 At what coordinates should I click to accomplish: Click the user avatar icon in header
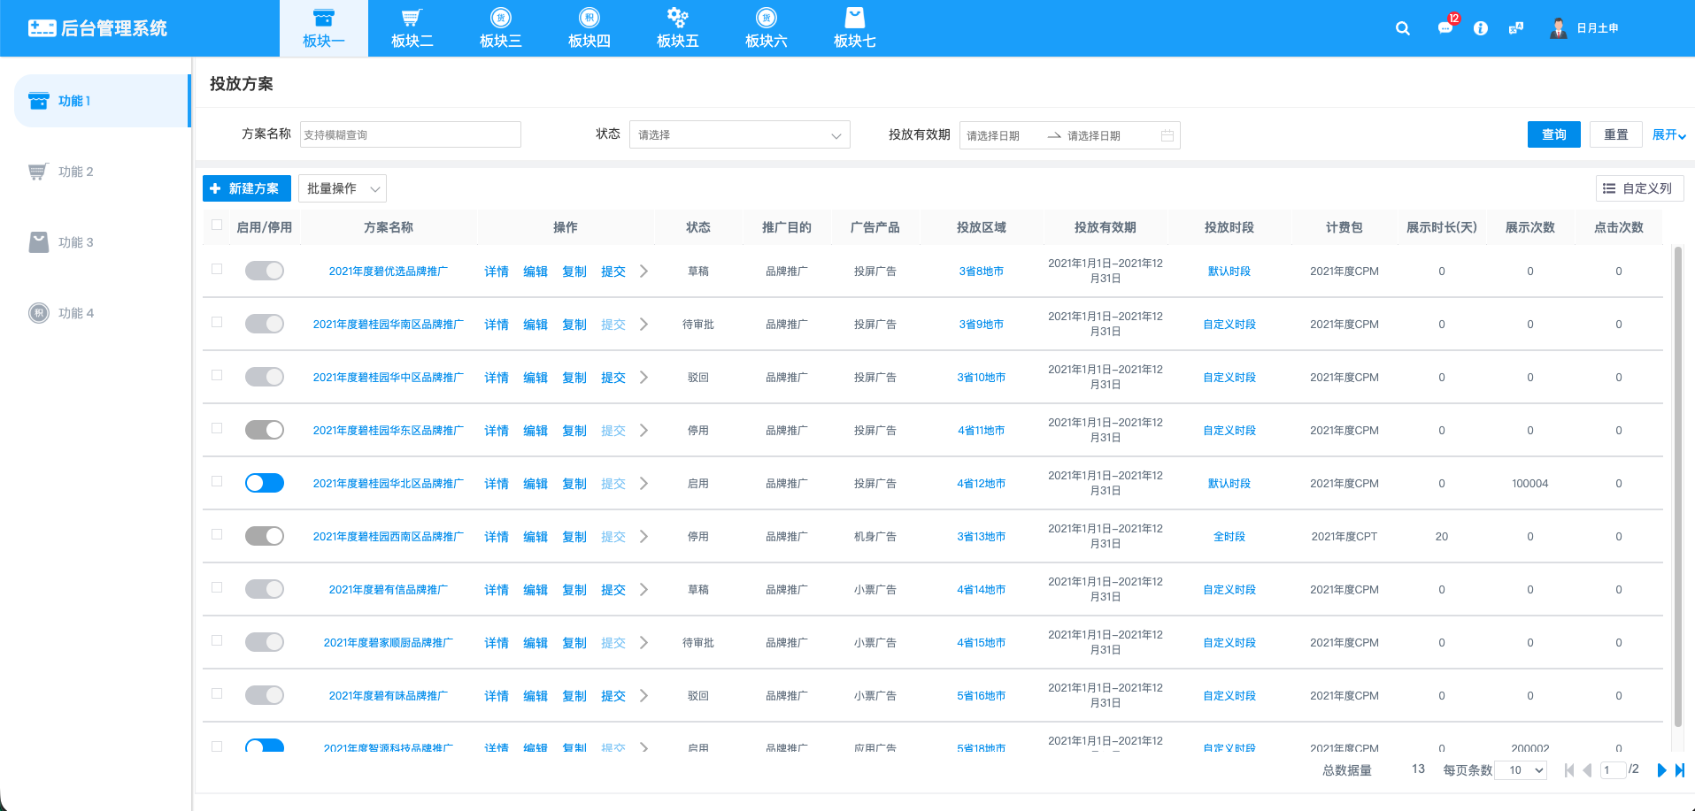pos(1558,28)
